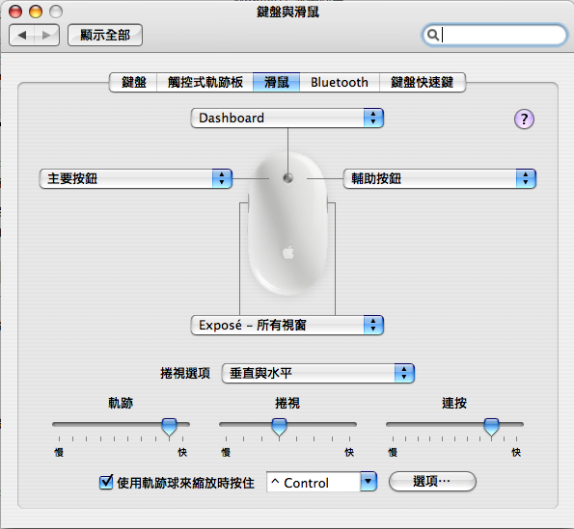
Task: Click the yellow minimize window button
Action: (36, 12)
